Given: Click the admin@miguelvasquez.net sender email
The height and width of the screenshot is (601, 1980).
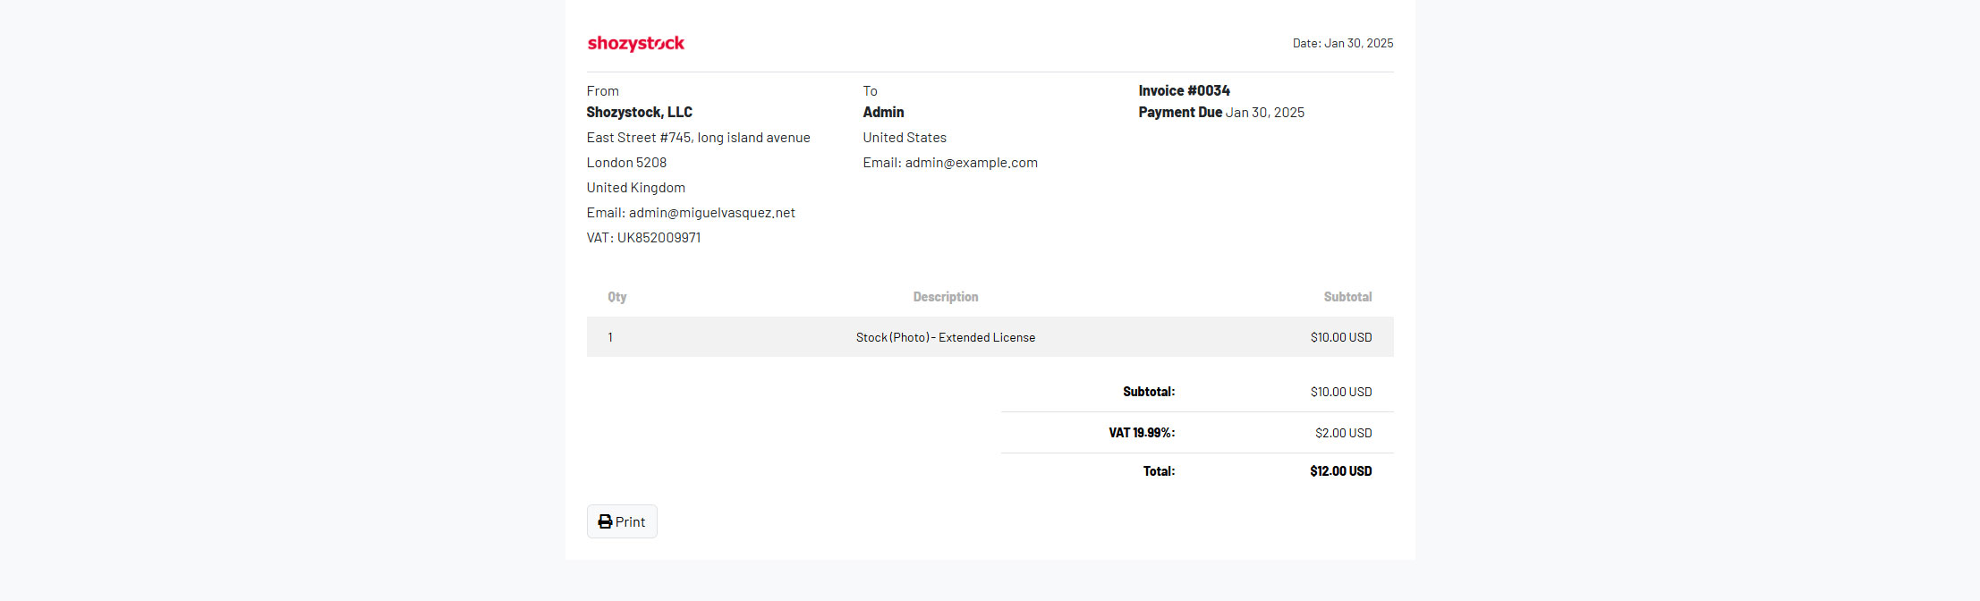Looking at the screenshot, I should tap(711, 213).
